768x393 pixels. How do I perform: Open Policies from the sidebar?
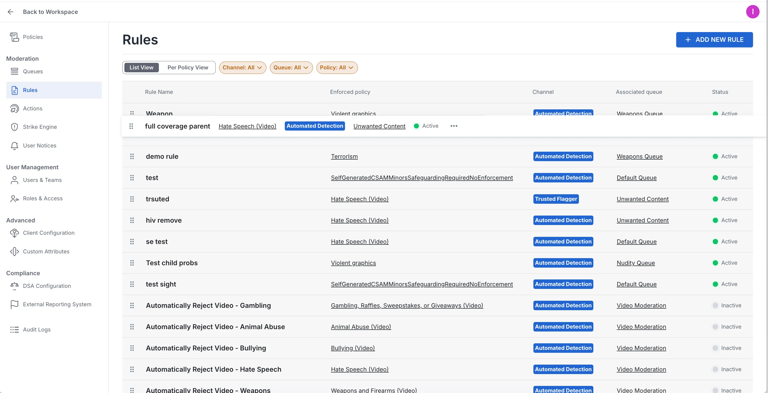coord(33,37)
